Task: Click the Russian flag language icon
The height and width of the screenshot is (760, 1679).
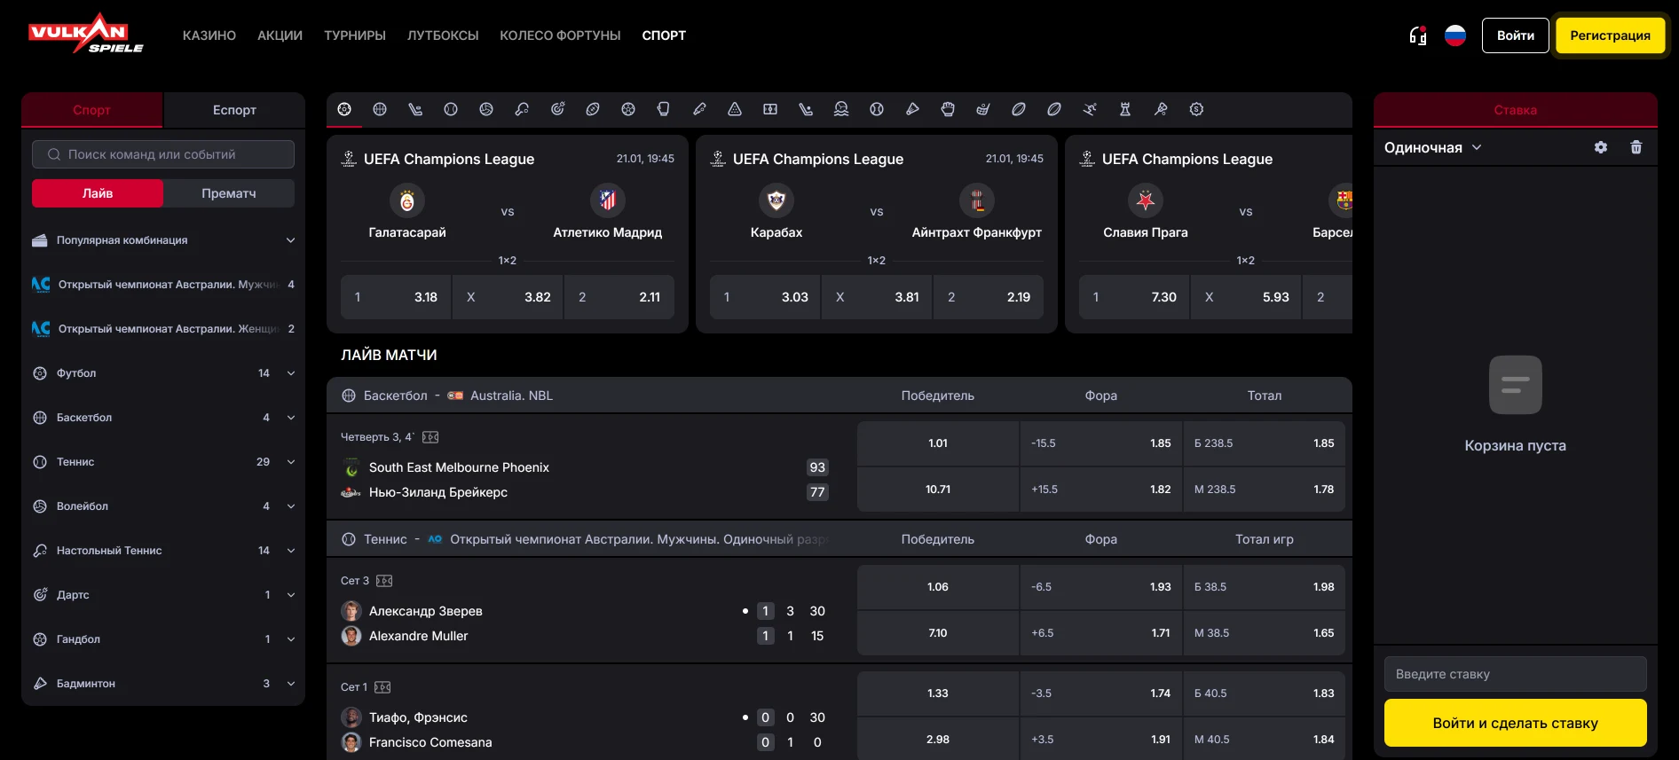Action: (1455, 35)
